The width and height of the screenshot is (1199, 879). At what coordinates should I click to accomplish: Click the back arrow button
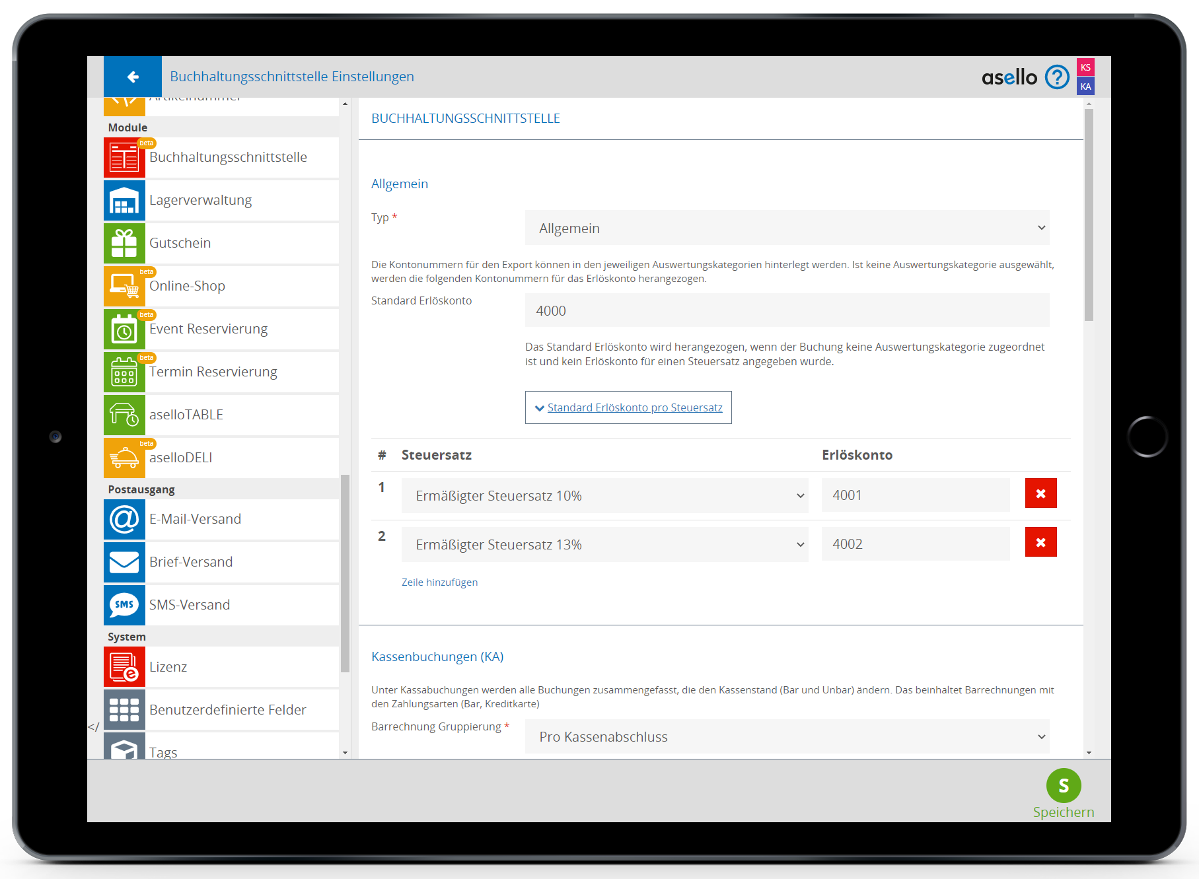tap(133, 77)
